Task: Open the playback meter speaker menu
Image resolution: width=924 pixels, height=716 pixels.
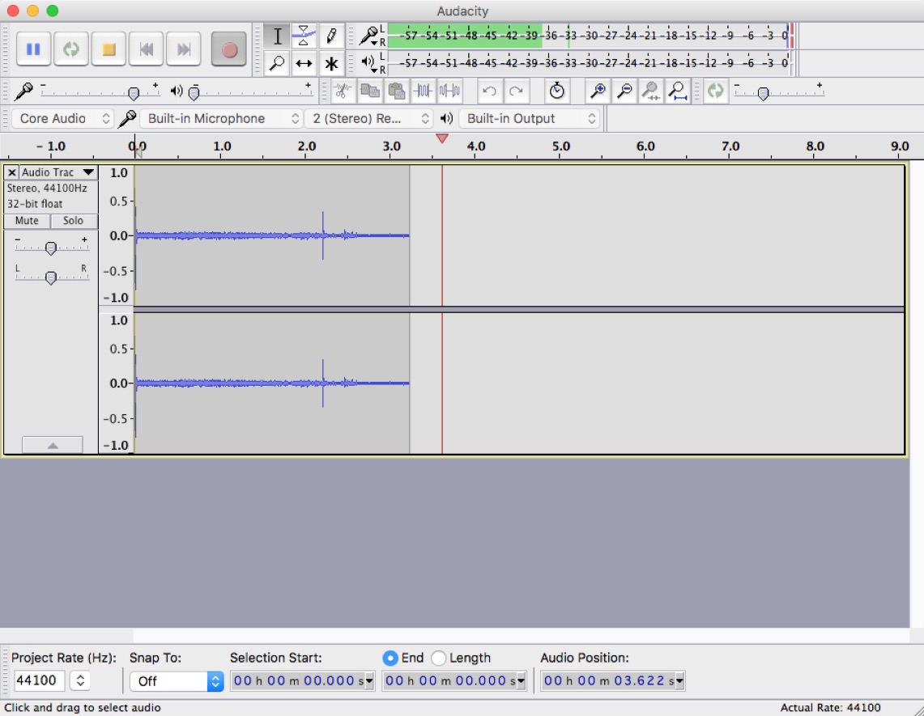Action: [x=370, y=62]
